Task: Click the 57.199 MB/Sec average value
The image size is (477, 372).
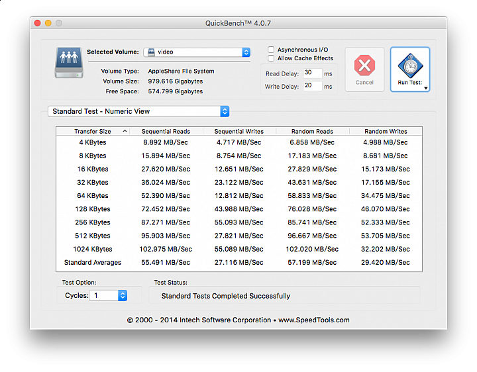Action: (312, 263)
